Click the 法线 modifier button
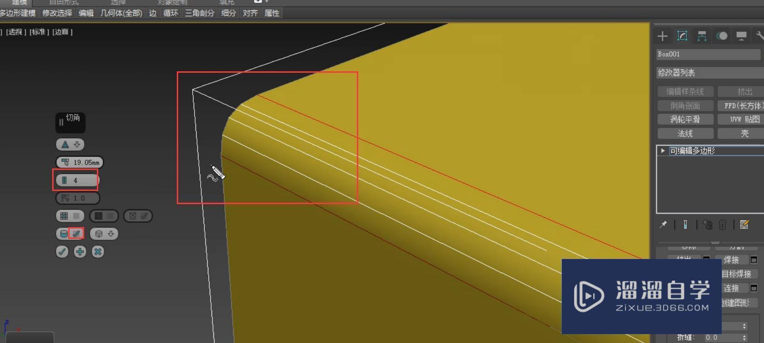The height and width of the screenshot is (343, 764). [x=685, y=134]
